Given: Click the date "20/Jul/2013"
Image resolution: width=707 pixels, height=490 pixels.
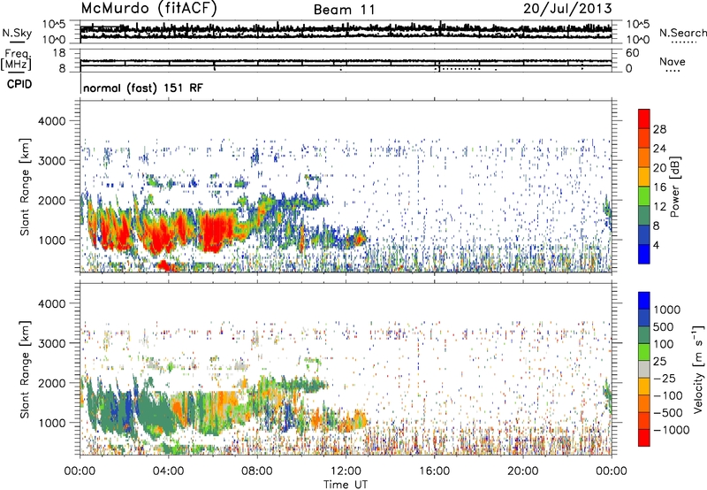Looking at the screenshot, I should click(567, 9).
